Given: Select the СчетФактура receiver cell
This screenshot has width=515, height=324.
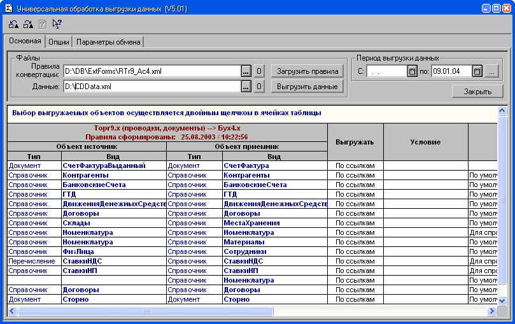Looking at the screenshot, I should coord(275,166).
